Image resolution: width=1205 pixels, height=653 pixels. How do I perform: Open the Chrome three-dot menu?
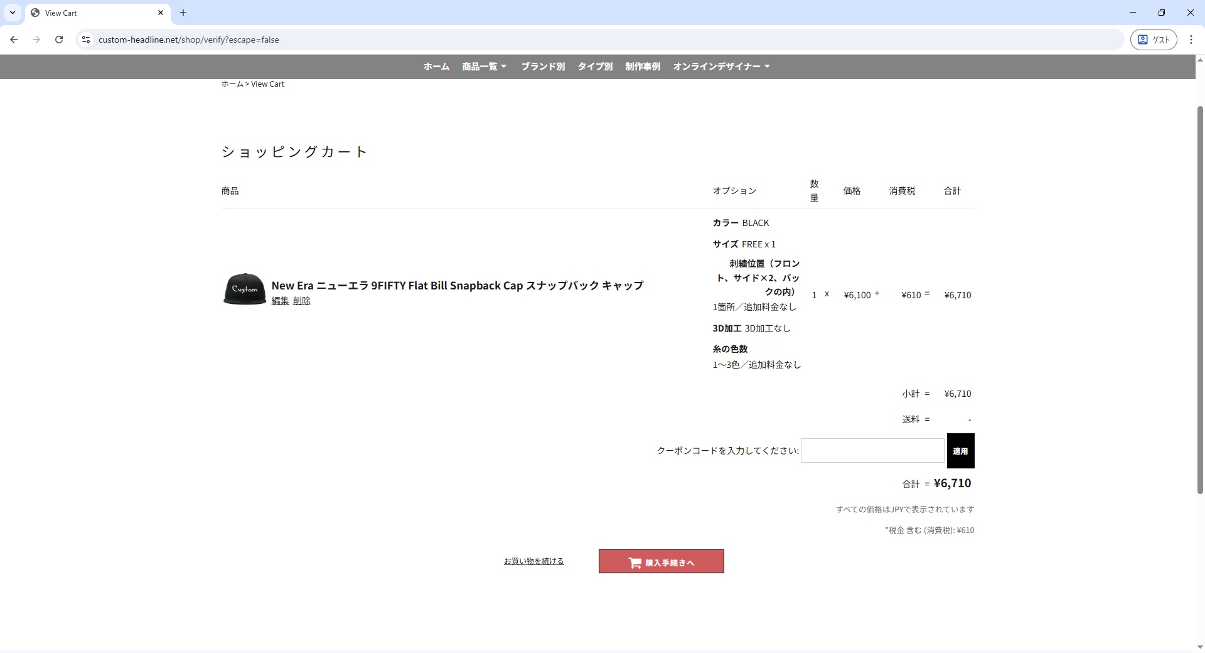click(x=1191, y=40)
